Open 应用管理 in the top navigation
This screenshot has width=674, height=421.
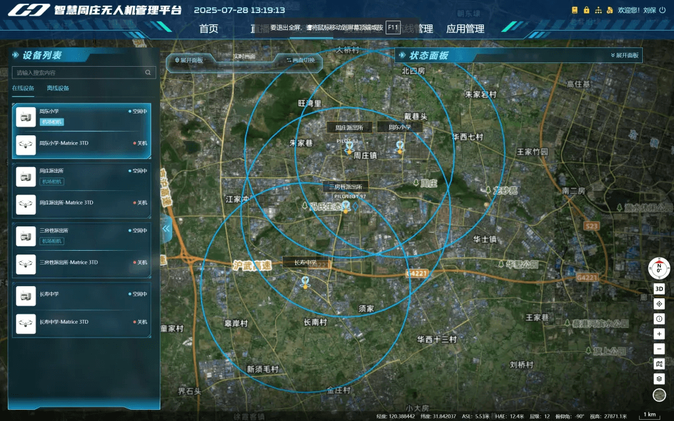pyautogui.click(x=465, y=29)
